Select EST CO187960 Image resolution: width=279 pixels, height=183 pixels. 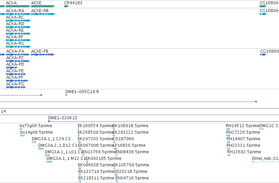coord(114,142)
